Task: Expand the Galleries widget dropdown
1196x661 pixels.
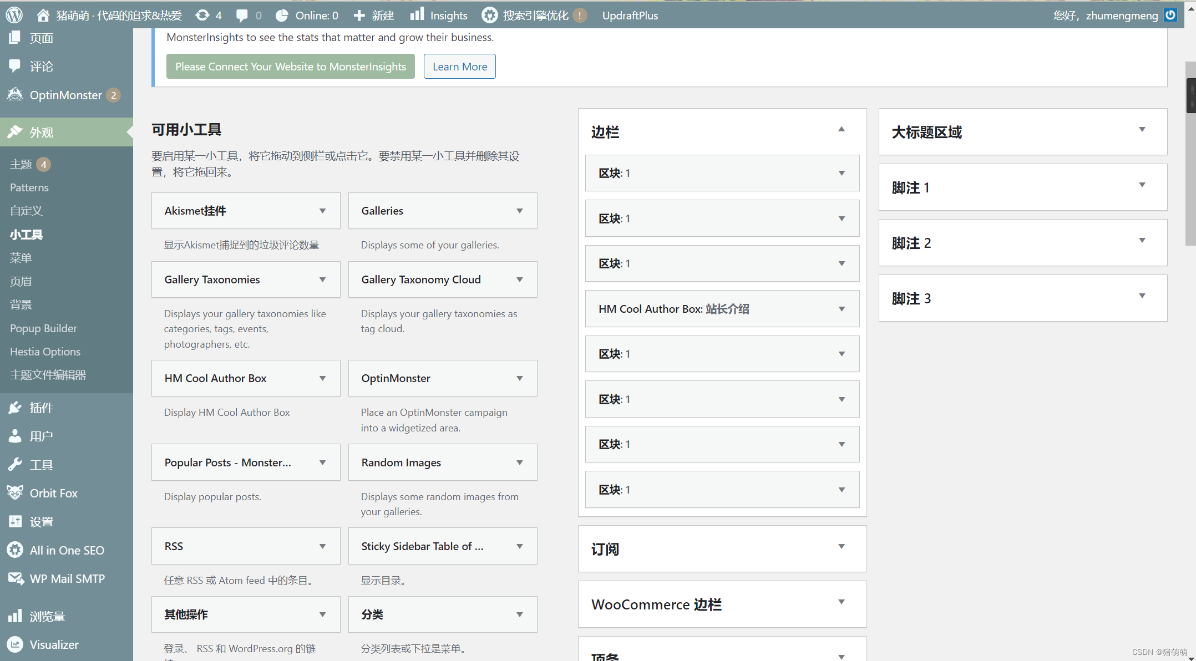Action: click(x=519, y=210)
